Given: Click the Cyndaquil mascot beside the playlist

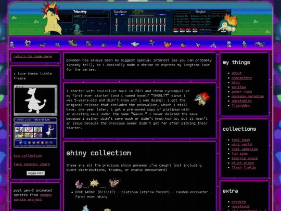Looking at the screenshot, I should (228, 23).
